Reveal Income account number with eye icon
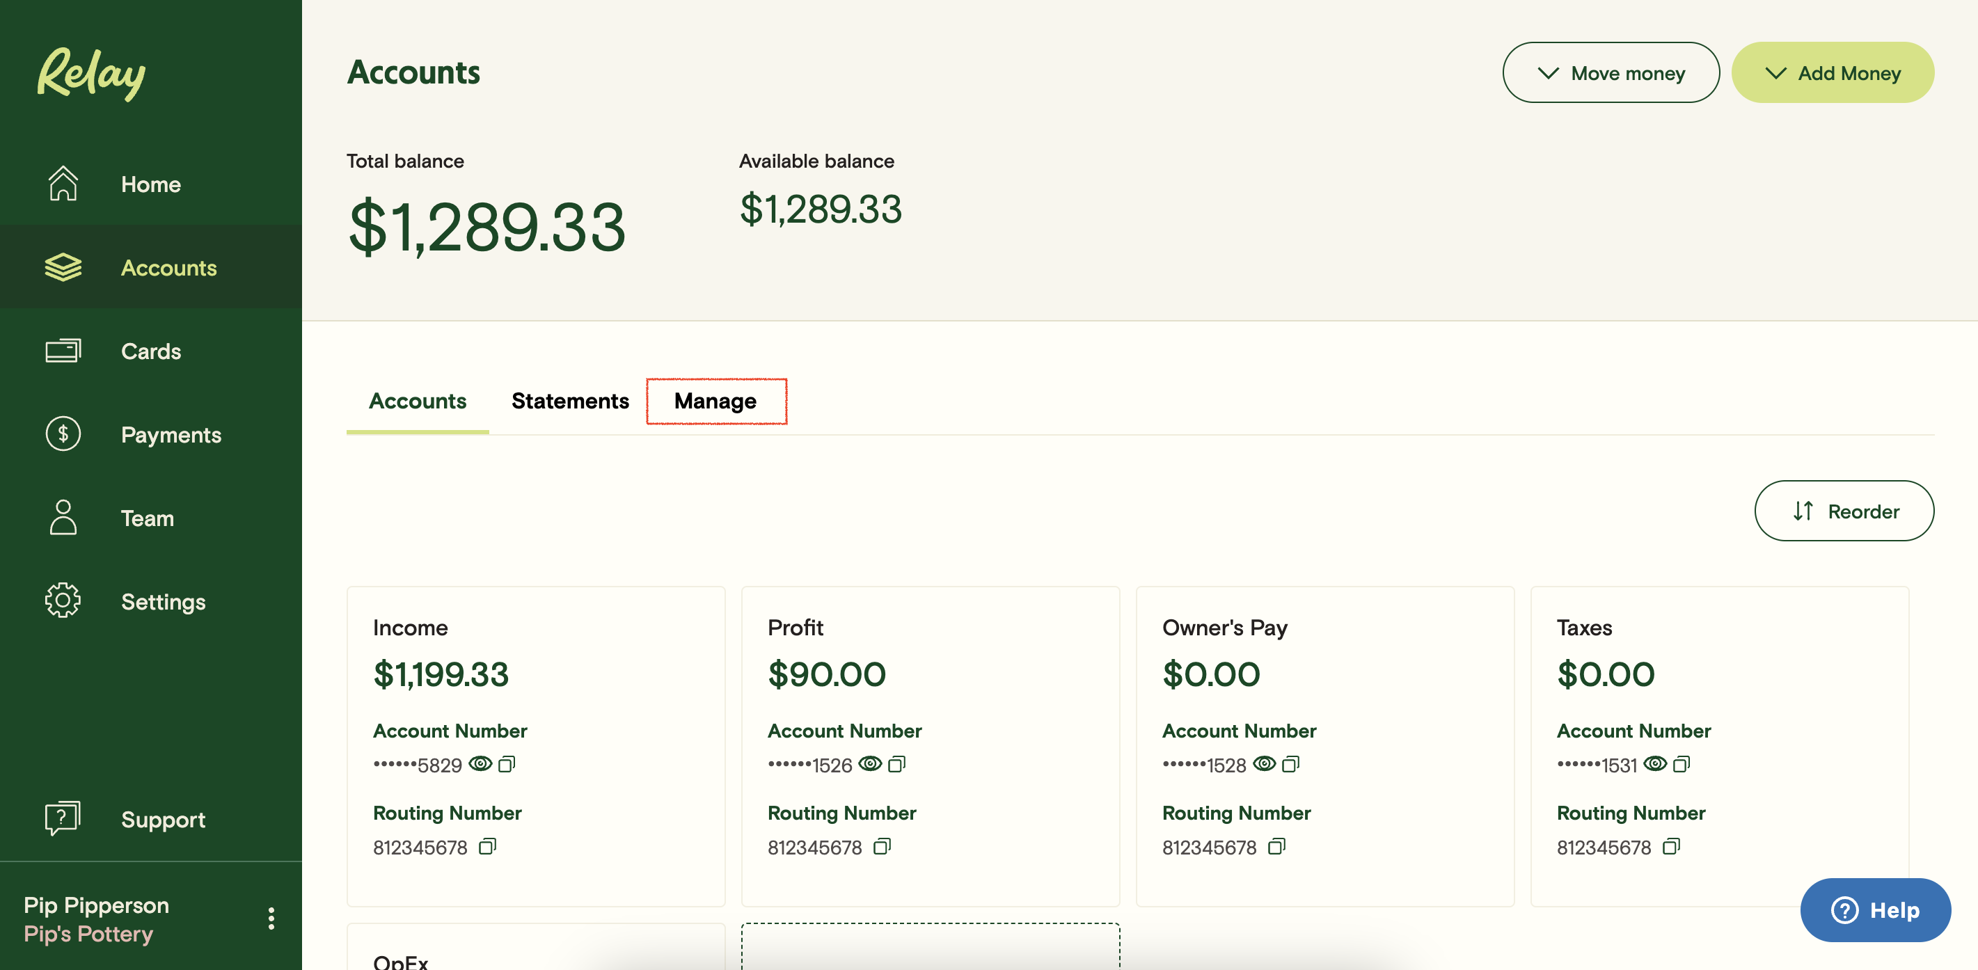The height and width of the screenshot is (970, 1978). [x=481, y=764]
